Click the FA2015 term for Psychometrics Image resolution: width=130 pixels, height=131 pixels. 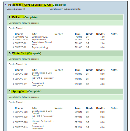[78, 39]
